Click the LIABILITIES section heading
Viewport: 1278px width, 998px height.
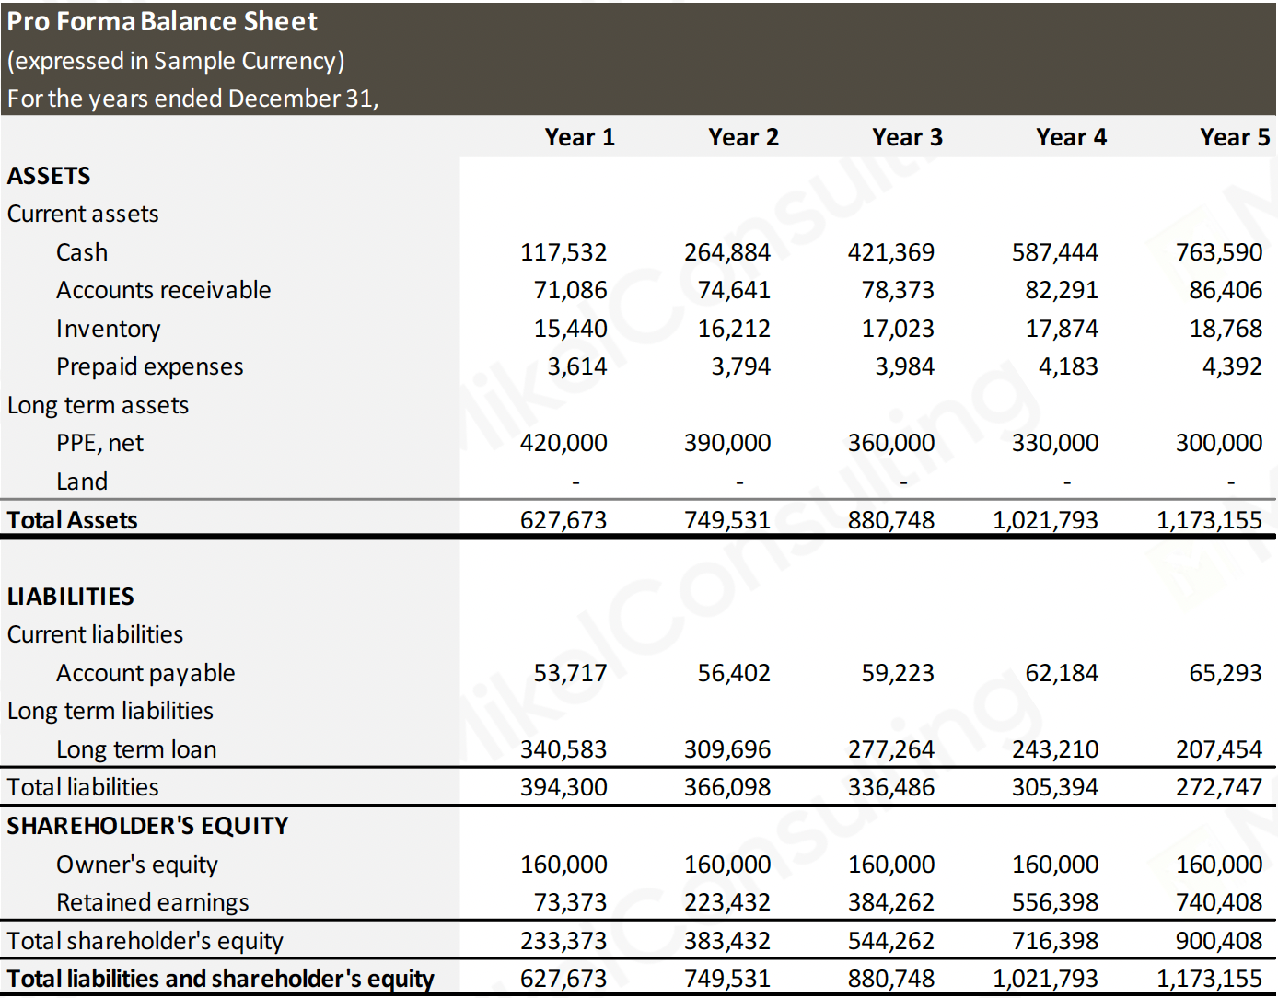(70, 597)
